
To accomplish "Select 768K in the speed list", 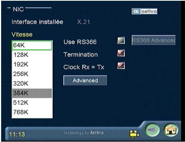I will [32, 112].
